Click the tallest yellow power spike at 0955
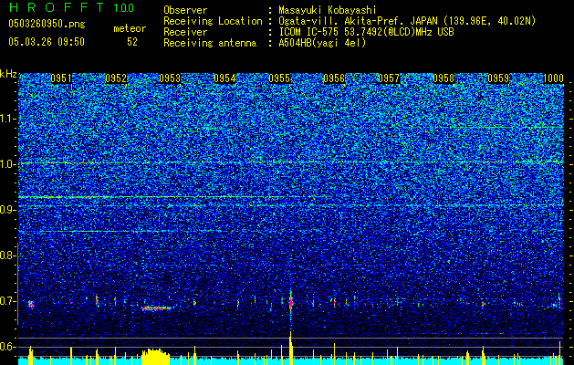The height and width of the screenshot is (365, 574). [x=291, y=348]
